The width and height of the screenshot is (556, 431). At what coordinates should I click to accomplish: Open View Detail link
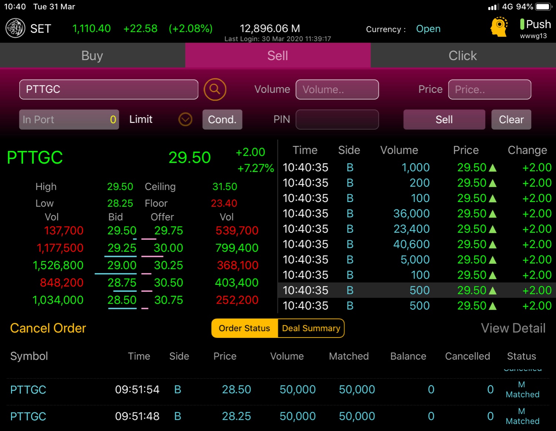coord(513,328)
